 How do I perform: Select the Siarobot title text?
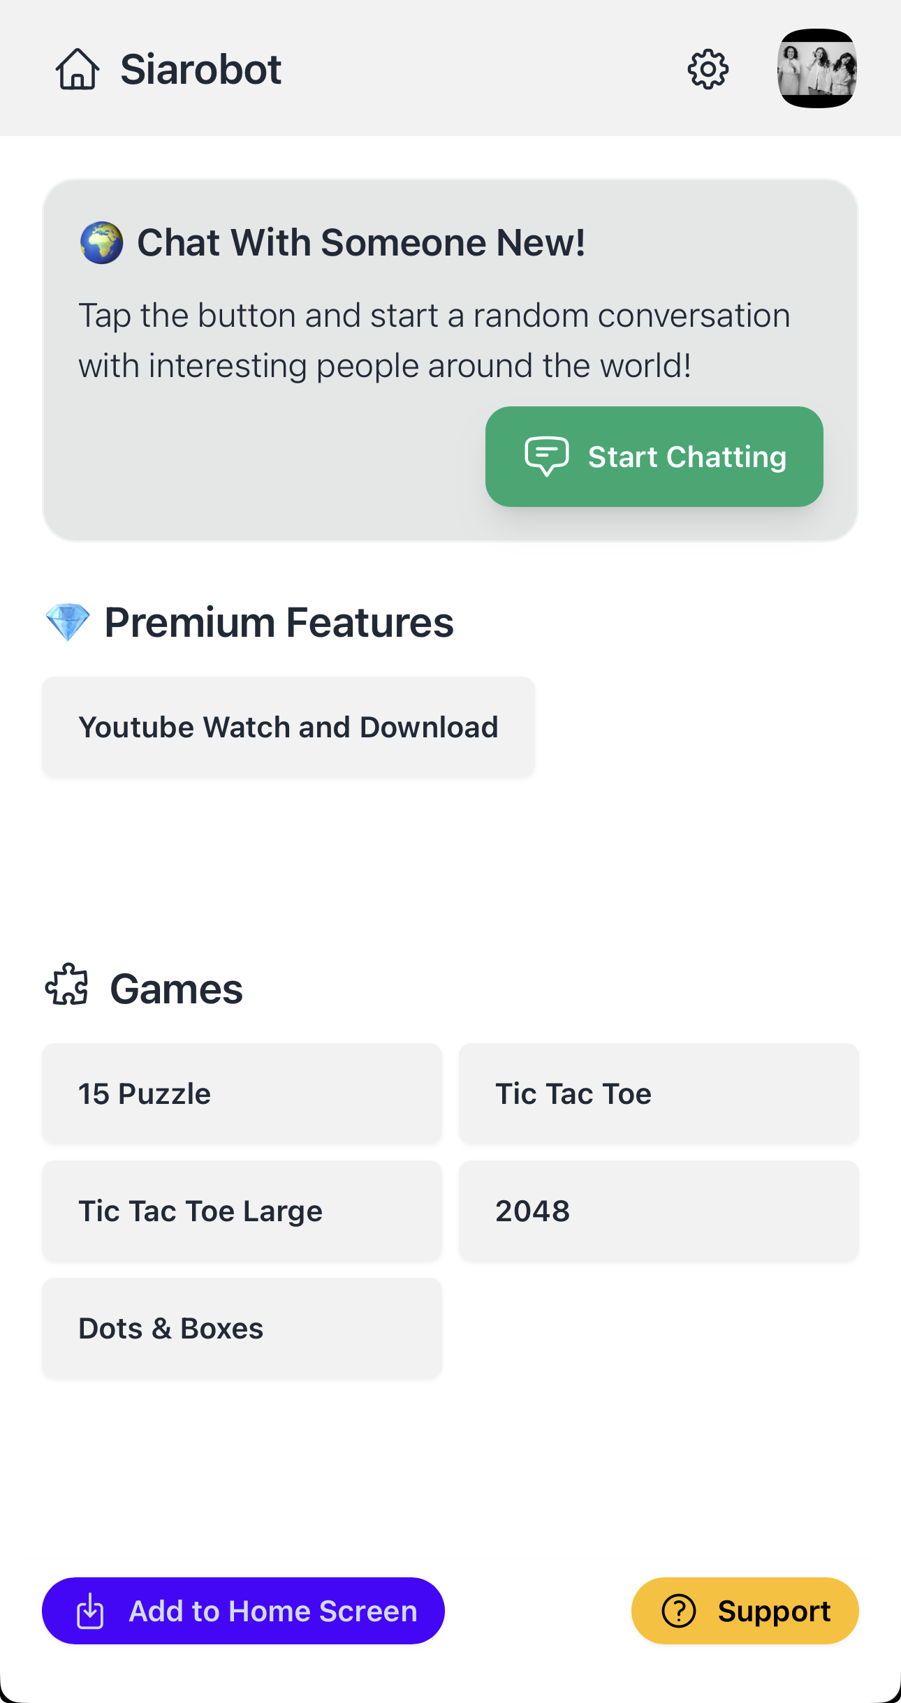200,68
